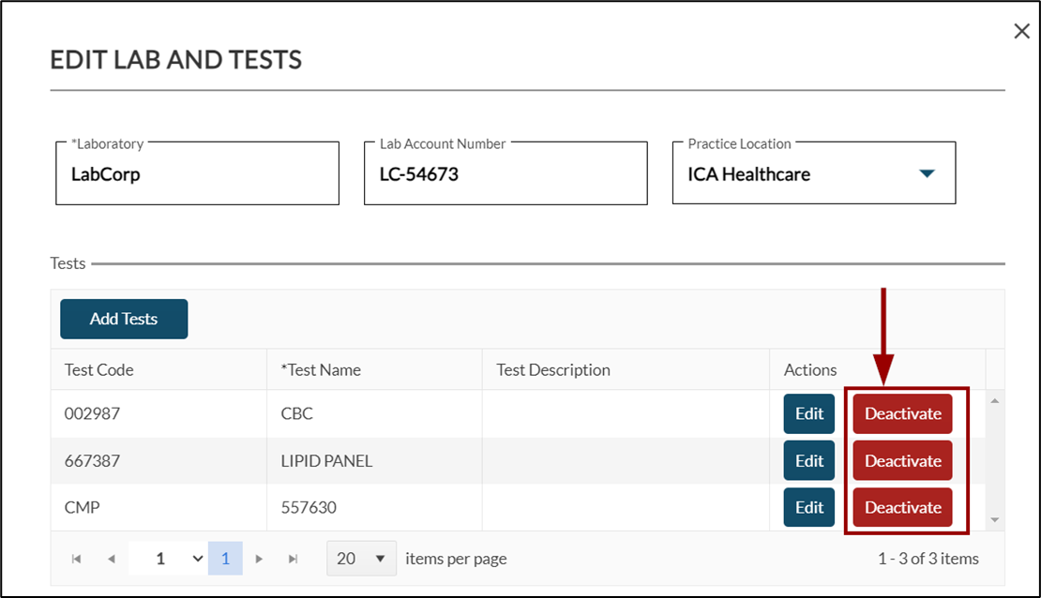Close the Edit Lab and Tests dialog

click(1021, 32)
